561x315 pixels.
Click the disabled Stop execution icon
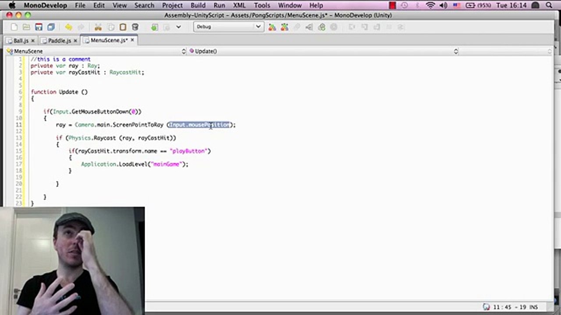(334, 27)
